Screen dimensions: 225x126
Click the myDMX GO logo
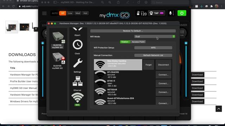(115, 15)
